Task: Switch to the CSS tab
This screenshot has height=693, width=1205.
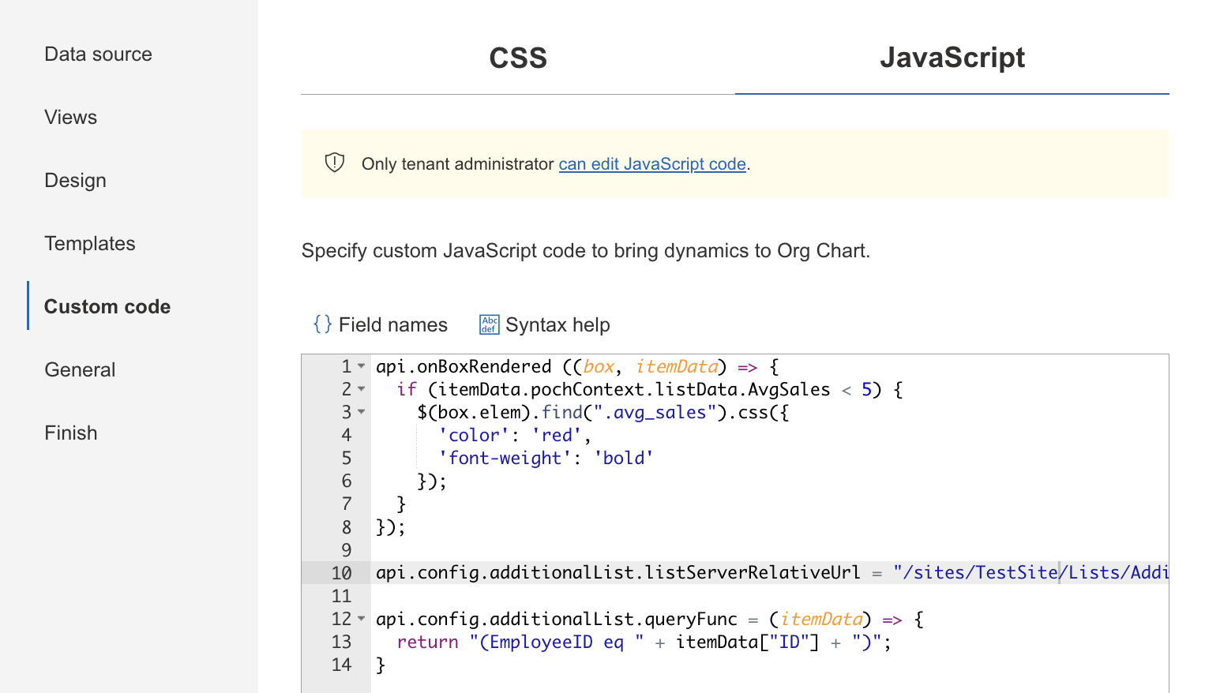Action: 517,58
